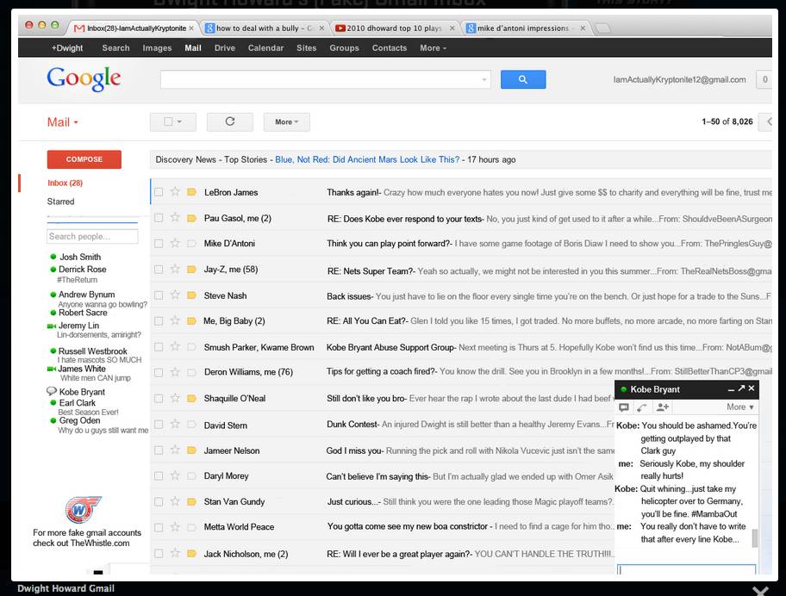Open the Jack Nicholson email subject line

point(400,554)
